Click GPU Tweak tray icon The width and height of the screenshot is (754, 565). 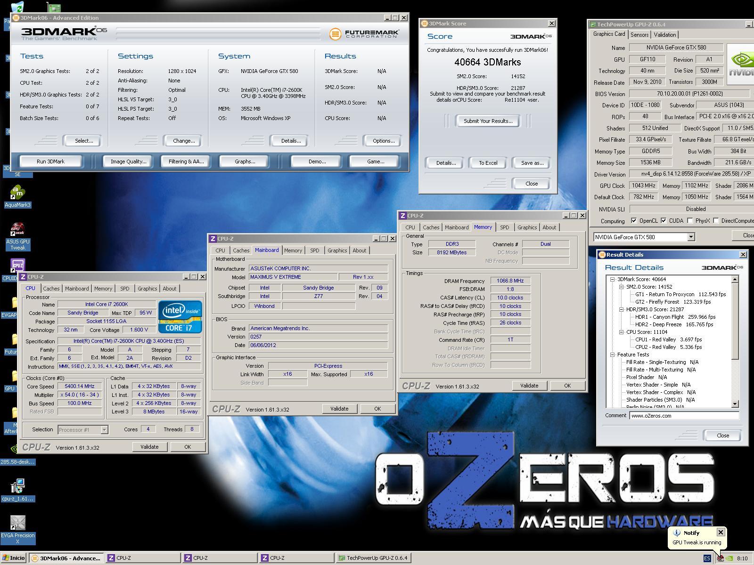(720, 558)
